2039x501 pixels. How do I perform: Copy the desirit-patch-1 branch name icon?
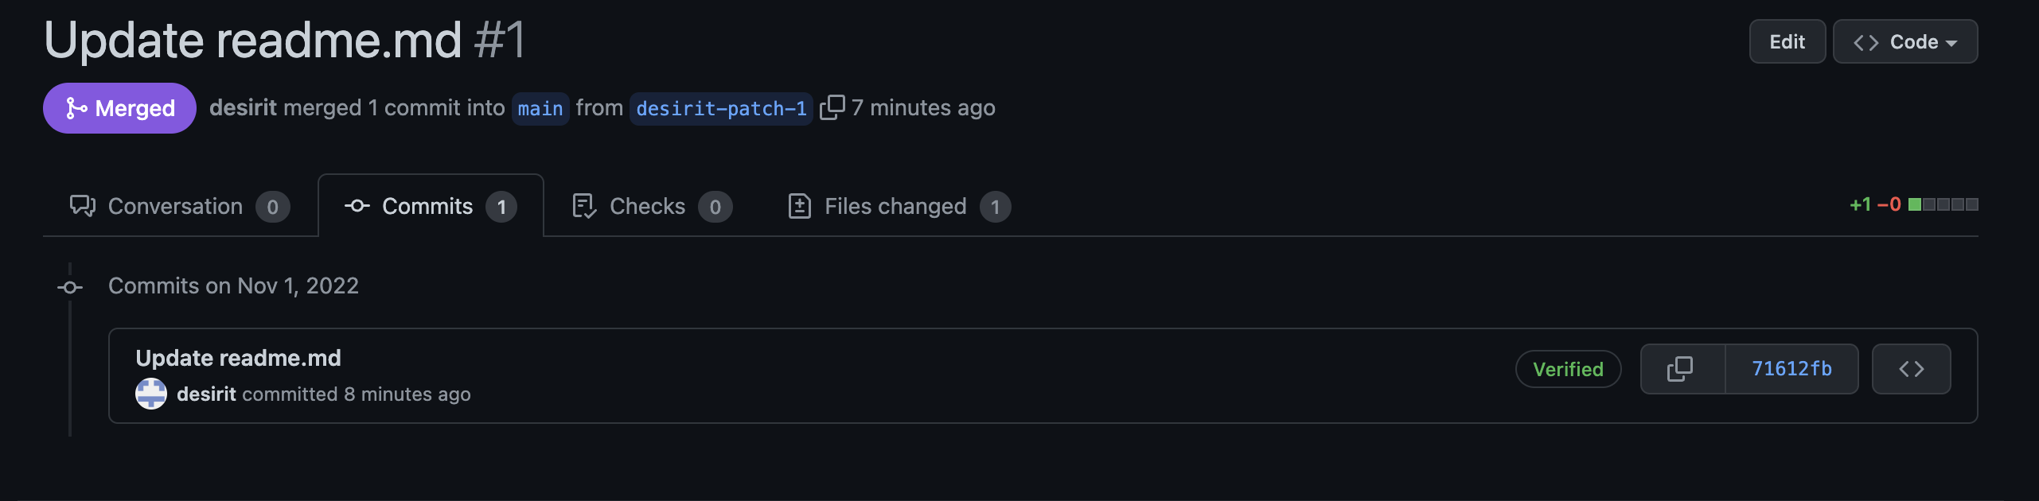(x=832, y=107)
